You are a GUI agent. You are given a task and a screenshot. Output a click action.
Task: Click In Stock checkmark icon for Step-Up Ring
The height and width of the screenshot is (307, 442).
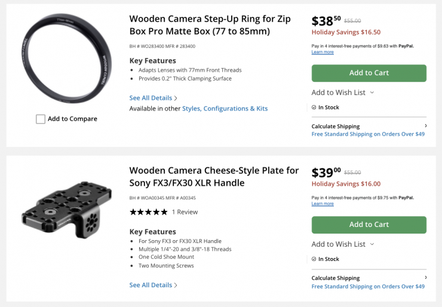pos(314,108)
